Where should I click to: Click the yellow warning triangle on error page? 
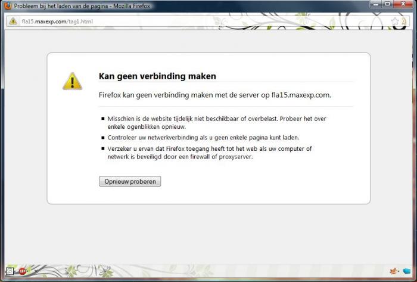tap(72, 81)
